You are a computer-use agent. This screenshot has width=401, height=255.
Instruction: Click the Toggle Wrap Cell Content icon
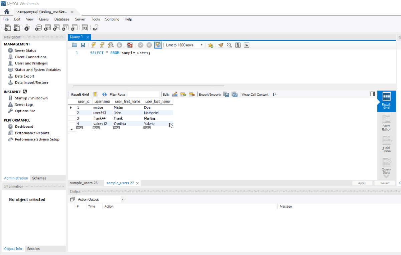(274, 94)
